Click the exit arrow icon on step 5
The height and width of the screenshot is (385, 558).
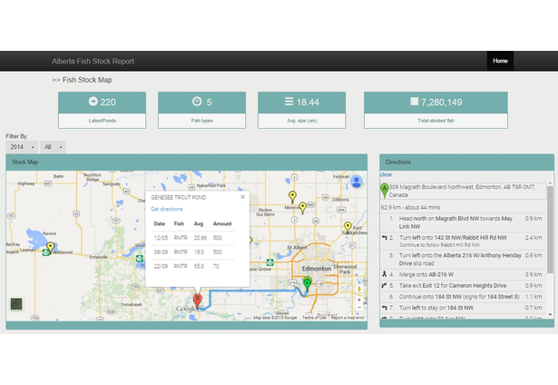(385, 285)
